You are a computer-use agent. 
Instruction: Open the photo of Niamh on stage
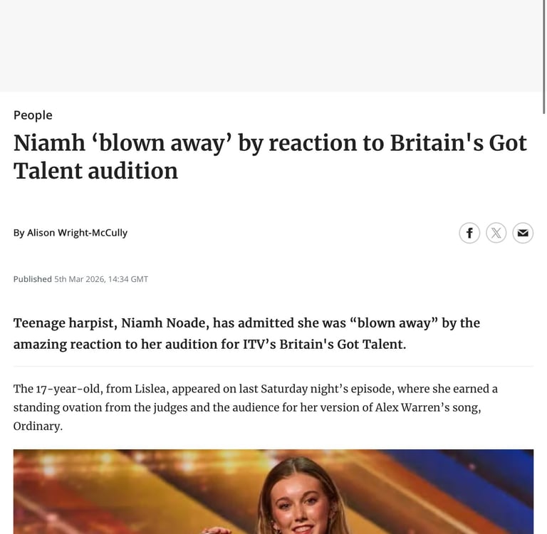click(273, 491)
